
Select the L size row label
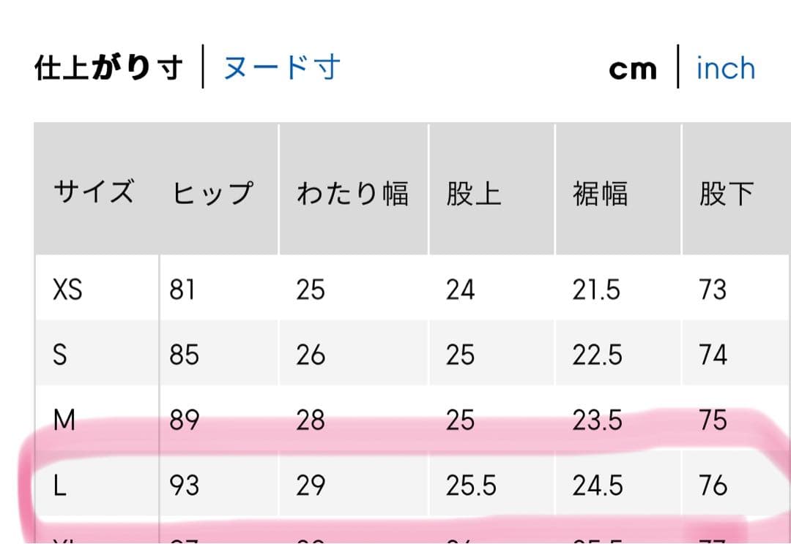(x=60, y=486)
